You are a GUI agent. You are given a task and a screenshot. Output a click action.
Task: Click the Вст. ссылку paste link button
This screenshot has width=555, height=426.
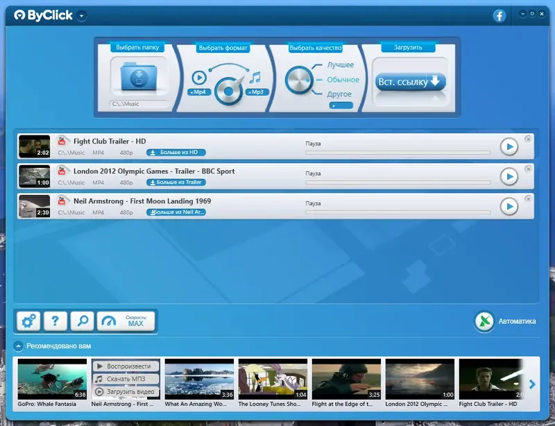(410, 82)
